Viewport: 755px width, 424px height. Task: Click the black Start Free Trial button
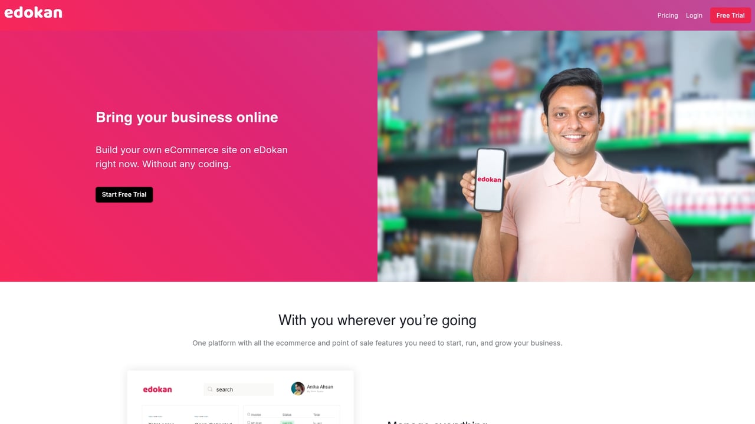(x=124, y=194)
